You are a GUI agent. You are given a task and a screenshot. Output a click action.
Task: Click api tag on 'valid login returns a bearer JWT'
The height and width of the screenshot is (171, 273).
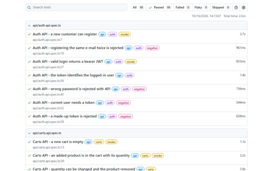[x=108, y=62]
